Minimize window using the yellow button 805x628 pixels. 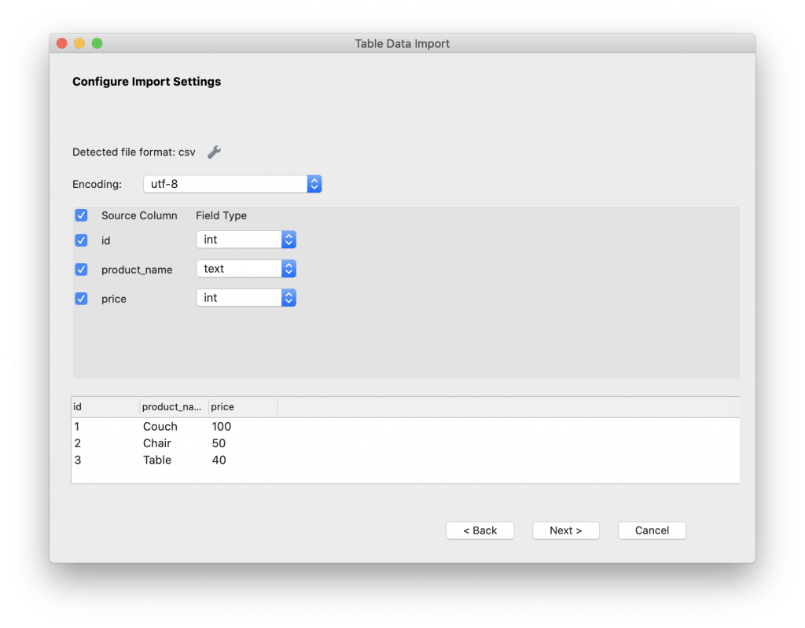[x=79, y=43]
